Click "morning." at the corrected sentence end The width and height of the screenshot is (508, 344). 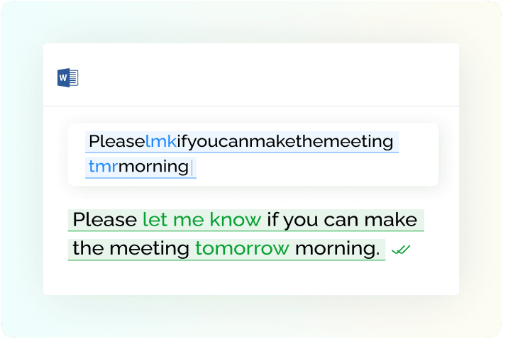[x=337, y=248]
